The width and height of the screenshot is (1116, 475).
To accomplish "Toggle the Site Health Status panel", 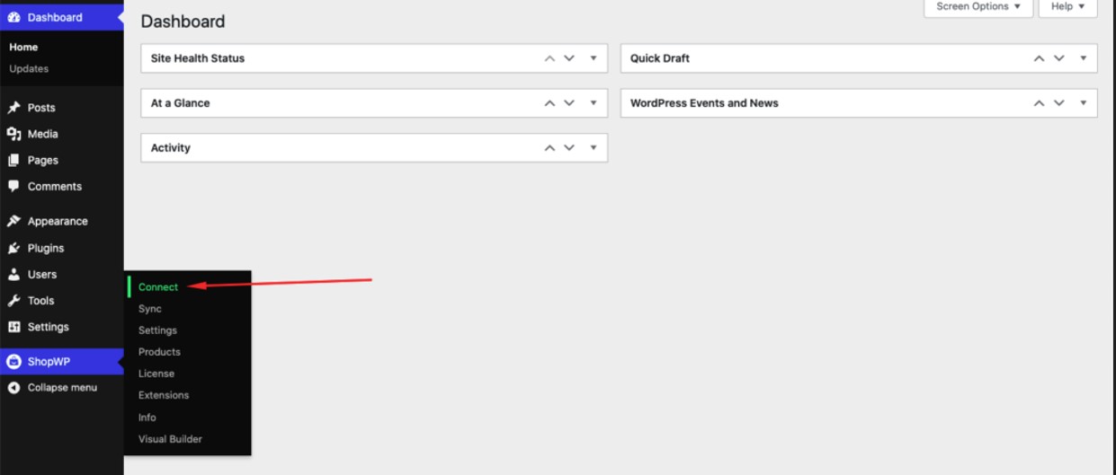I will pos(594,58).
